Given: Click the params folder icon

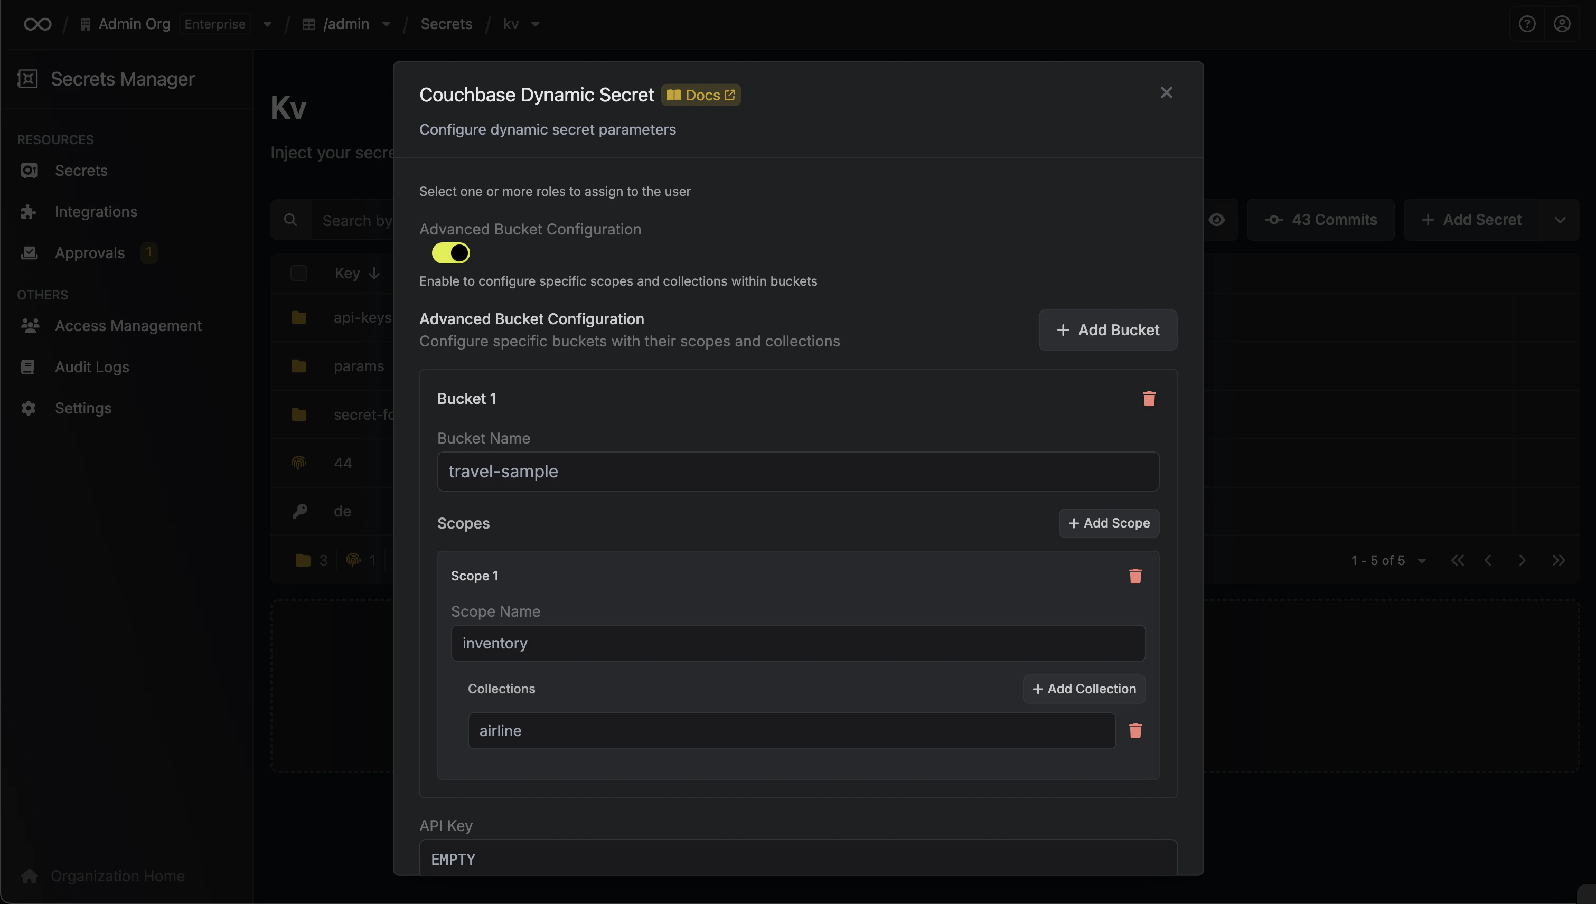Looking at the screenshot, I should [x=299, y=366].
